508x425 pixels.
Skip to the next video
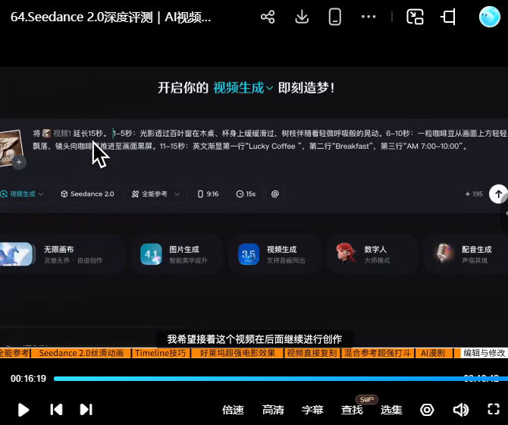point(86,410)
